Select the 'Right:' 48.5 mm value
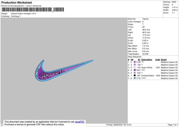Screen dimensions: 179x127 pyautogui.click(x=146, y=32)
